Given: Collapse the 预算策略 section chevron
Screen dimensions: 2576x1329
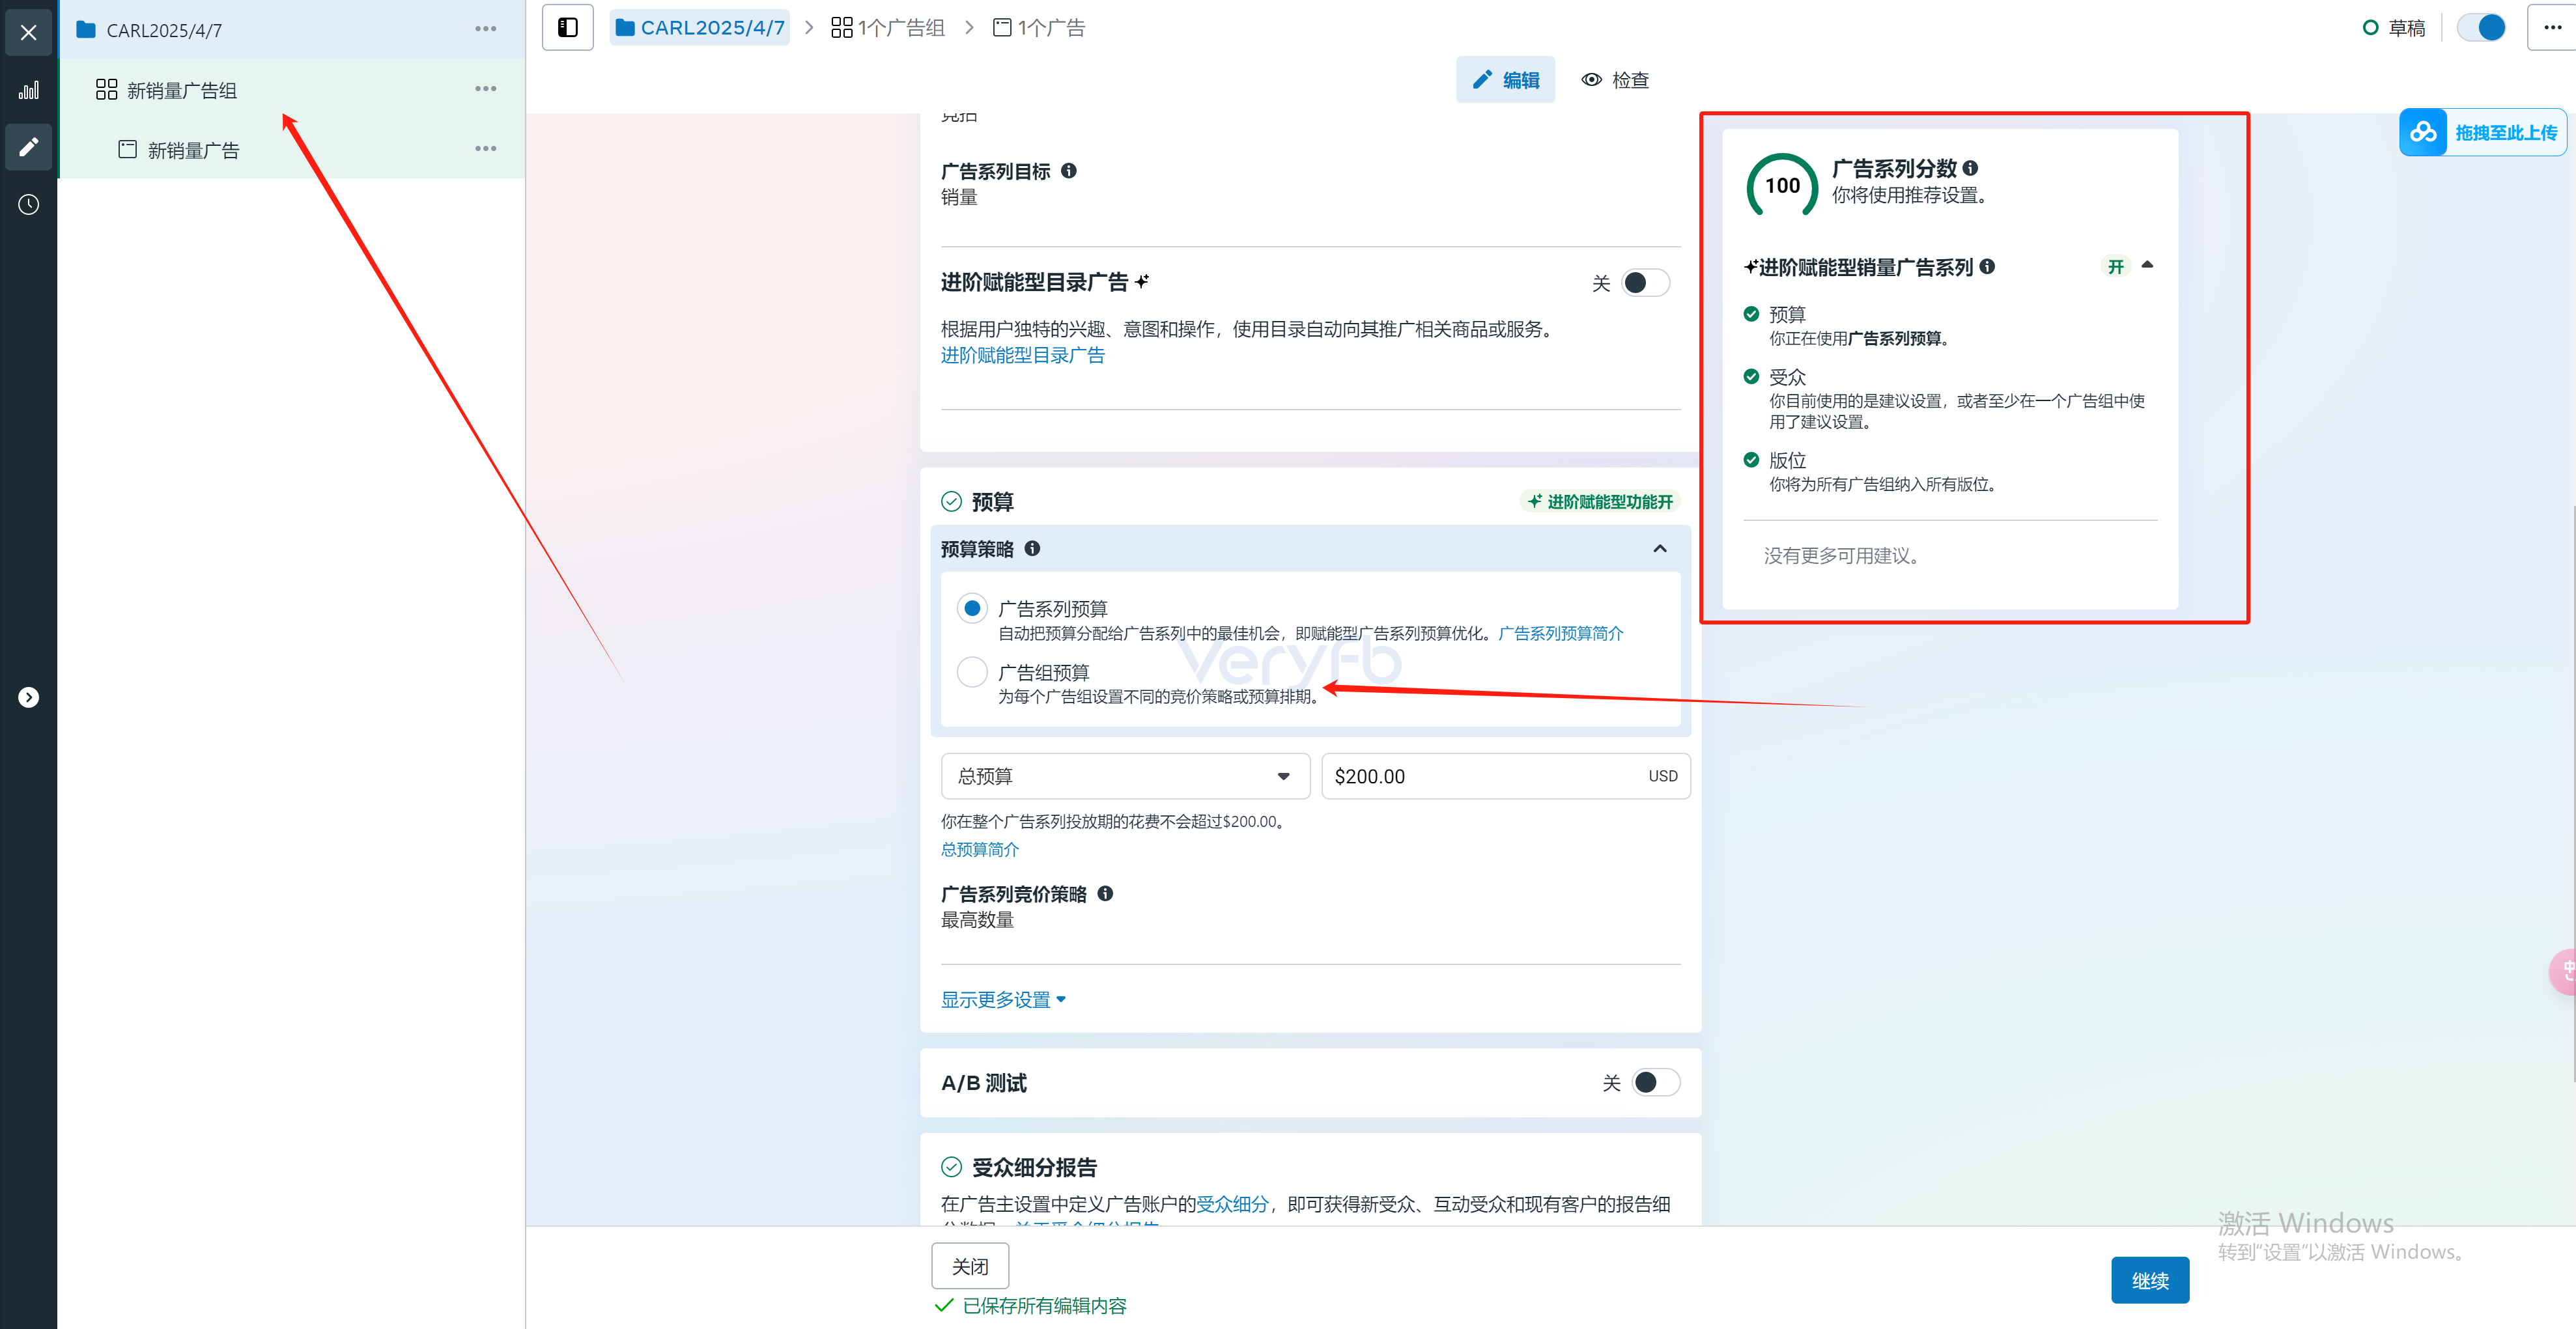Looking at the screenshot, I should pos(1660,548).
